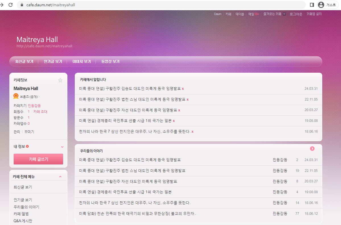This screenshot has width=341, height=225.
Task: Click the 카페 글쓰기 button
Action: click(x=38, y=159)
